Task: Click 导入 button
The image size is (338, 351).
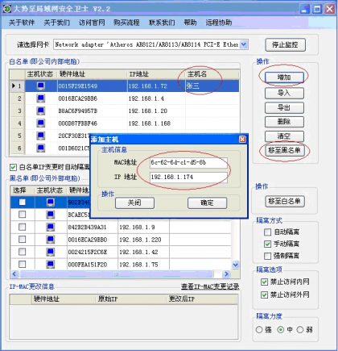Action: click(284, 93)
